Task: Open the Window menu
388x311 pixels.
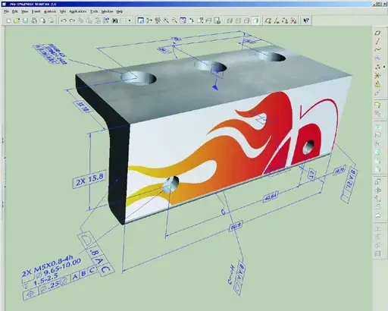Action: click(x=107, y=11)
